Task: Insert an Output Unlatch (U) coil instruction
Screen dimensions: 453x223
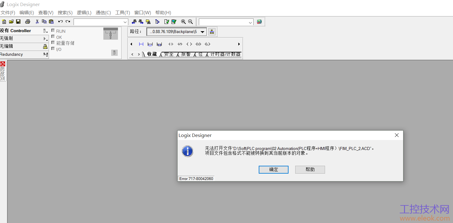Action: pyautogui.click(x=198, y=44)
